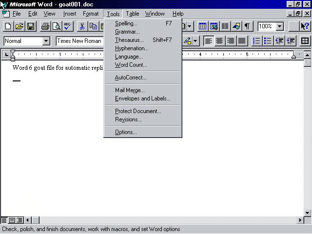Choose Hyphenation... from the Tools menu
Image resolution: width=312 pixels, height=234 pixels.
coord(143,48)
